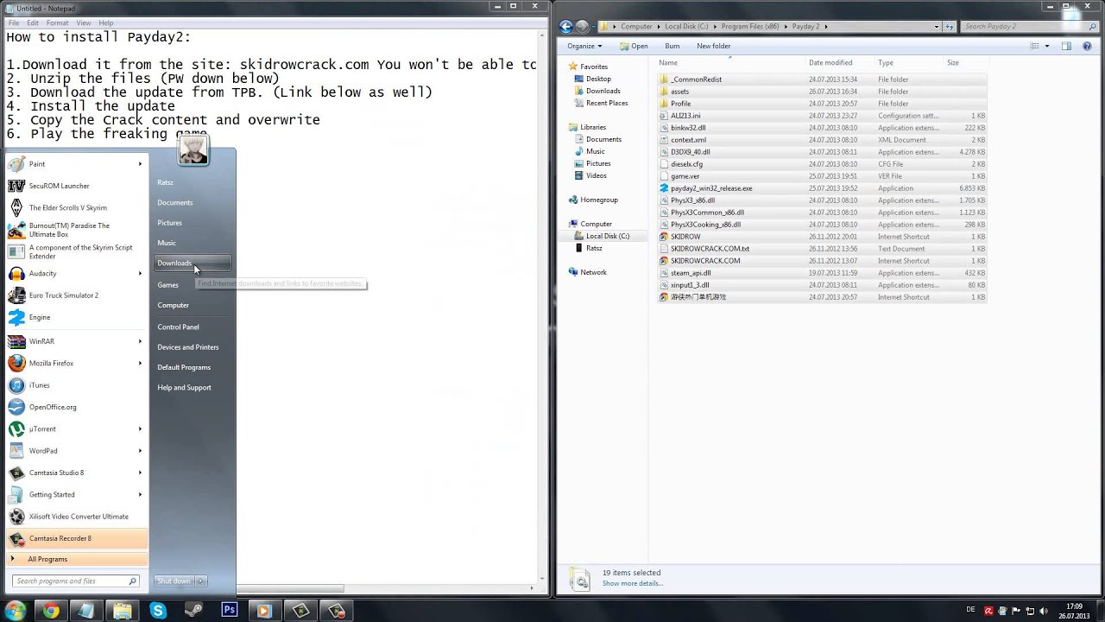Open Notepad Edit menu
Image resolution: width=1105 pixels, height=622 pixels.
[33, 22]
